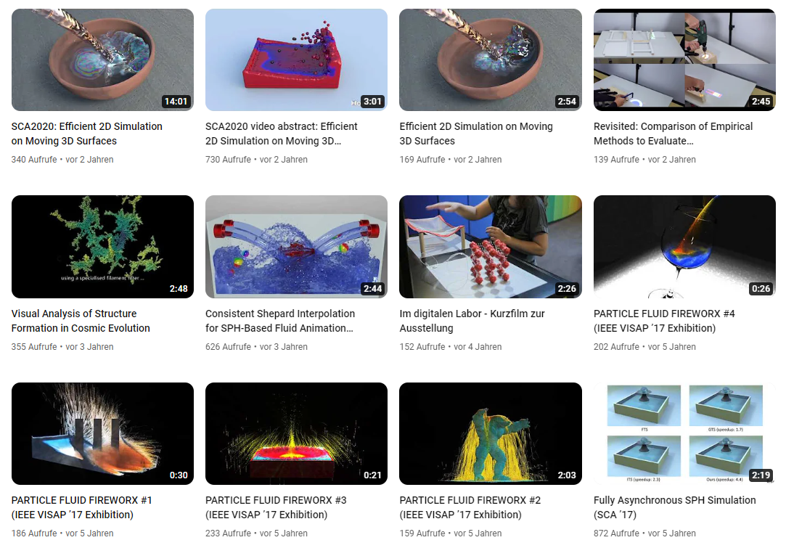Viewport: 786px width, 548px height.
Task: Click the 'Consistent Shepard Interpolation for SPH-Based' title
Action: [x=280, y=320]
